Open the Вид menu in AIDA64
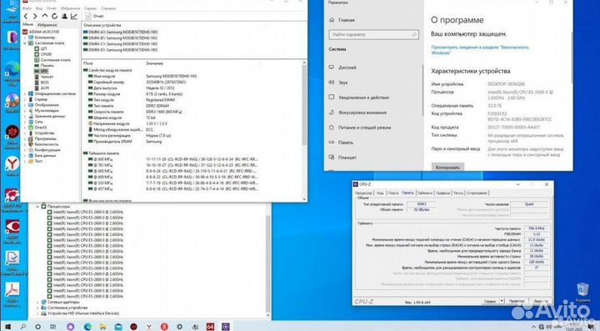 tap(38, 8)
